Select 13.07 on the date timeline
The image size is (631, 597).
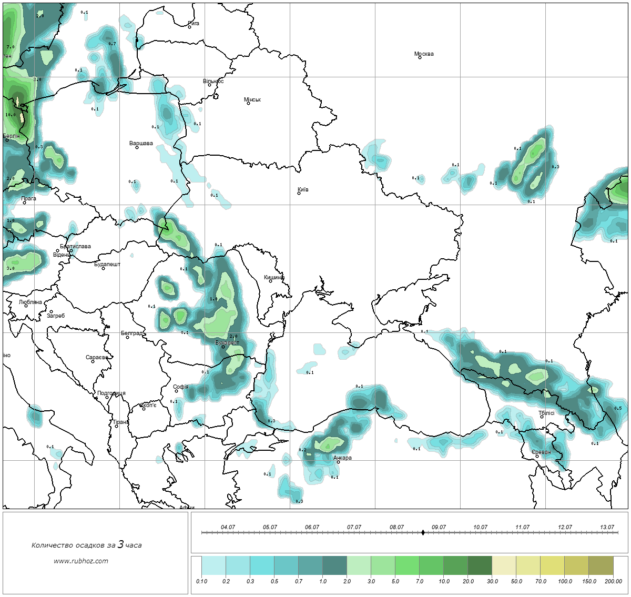click(x=607, y=527)
